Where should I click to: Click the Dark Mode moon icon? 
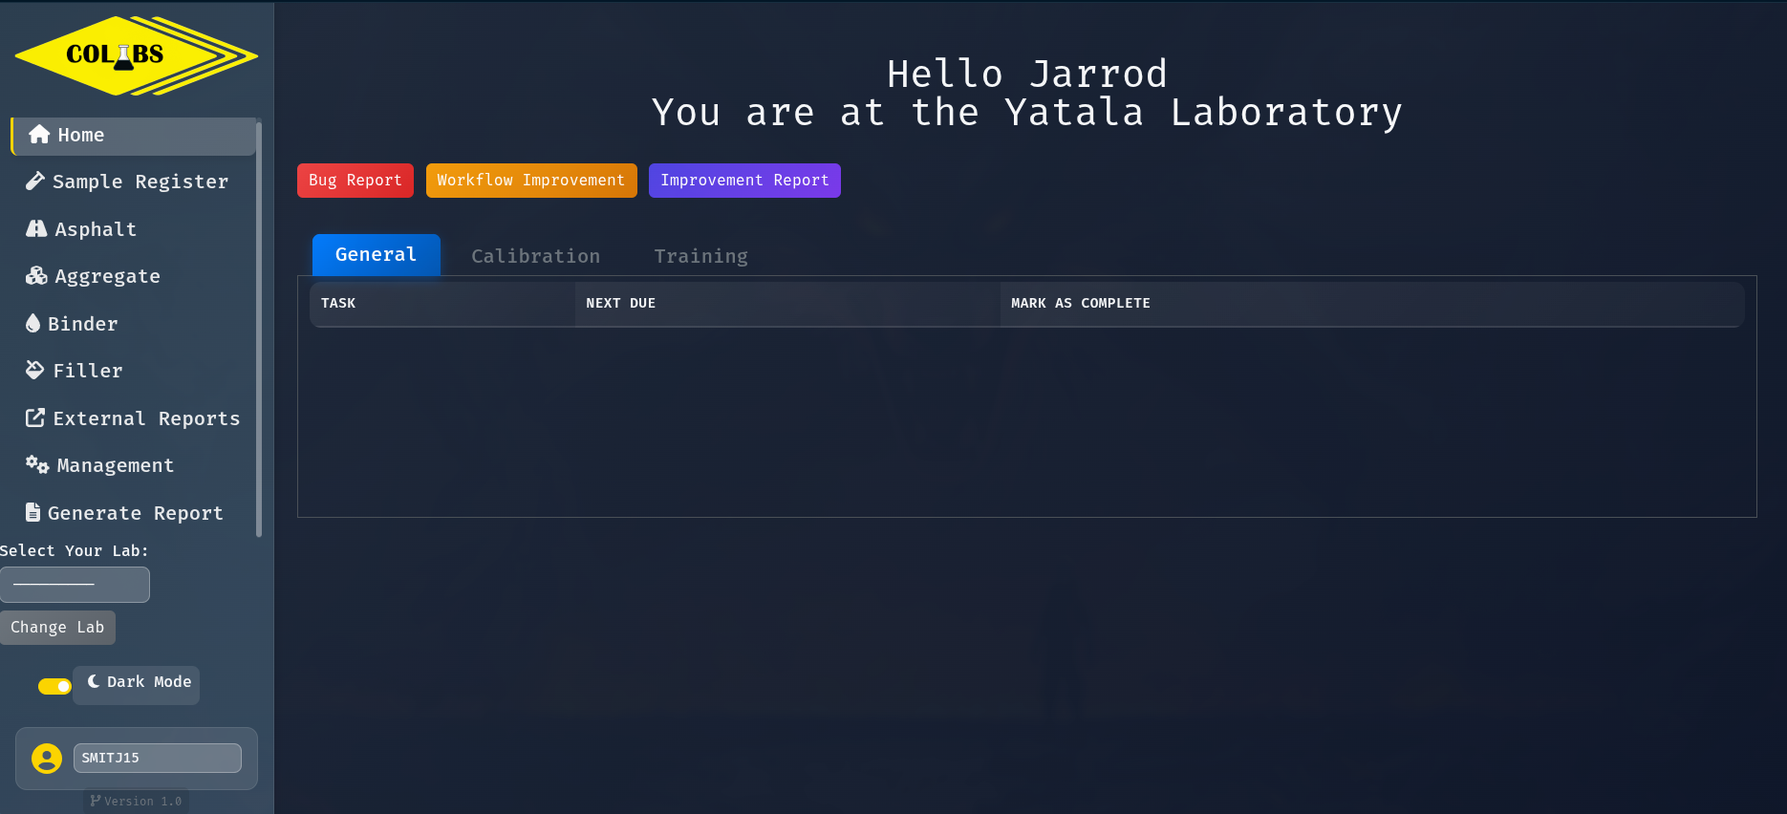(94, 681)
